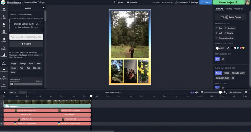The height and width of the screenshot is (132, 251).
Task: Switch to the Sound Effects tab
Action: pos(25,15)
